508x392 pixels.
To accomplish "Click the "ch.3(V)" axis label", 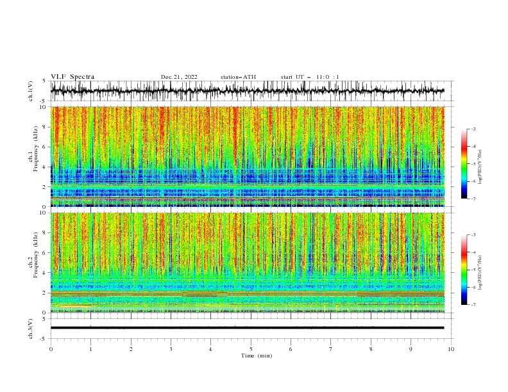I will point(31,329).
